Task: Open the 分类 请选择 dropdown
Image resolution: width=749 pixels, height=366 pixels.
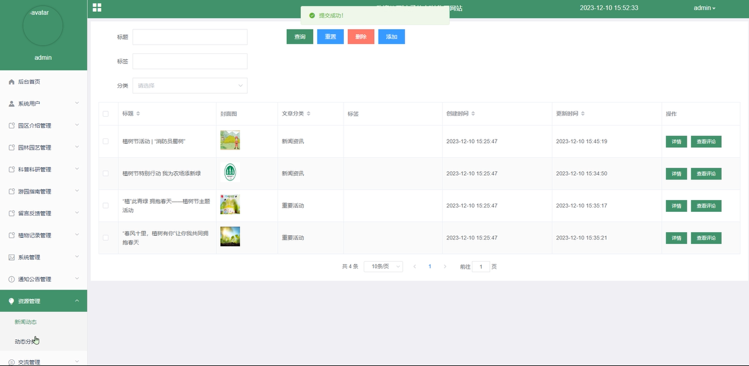Action: tap(190, 86)
